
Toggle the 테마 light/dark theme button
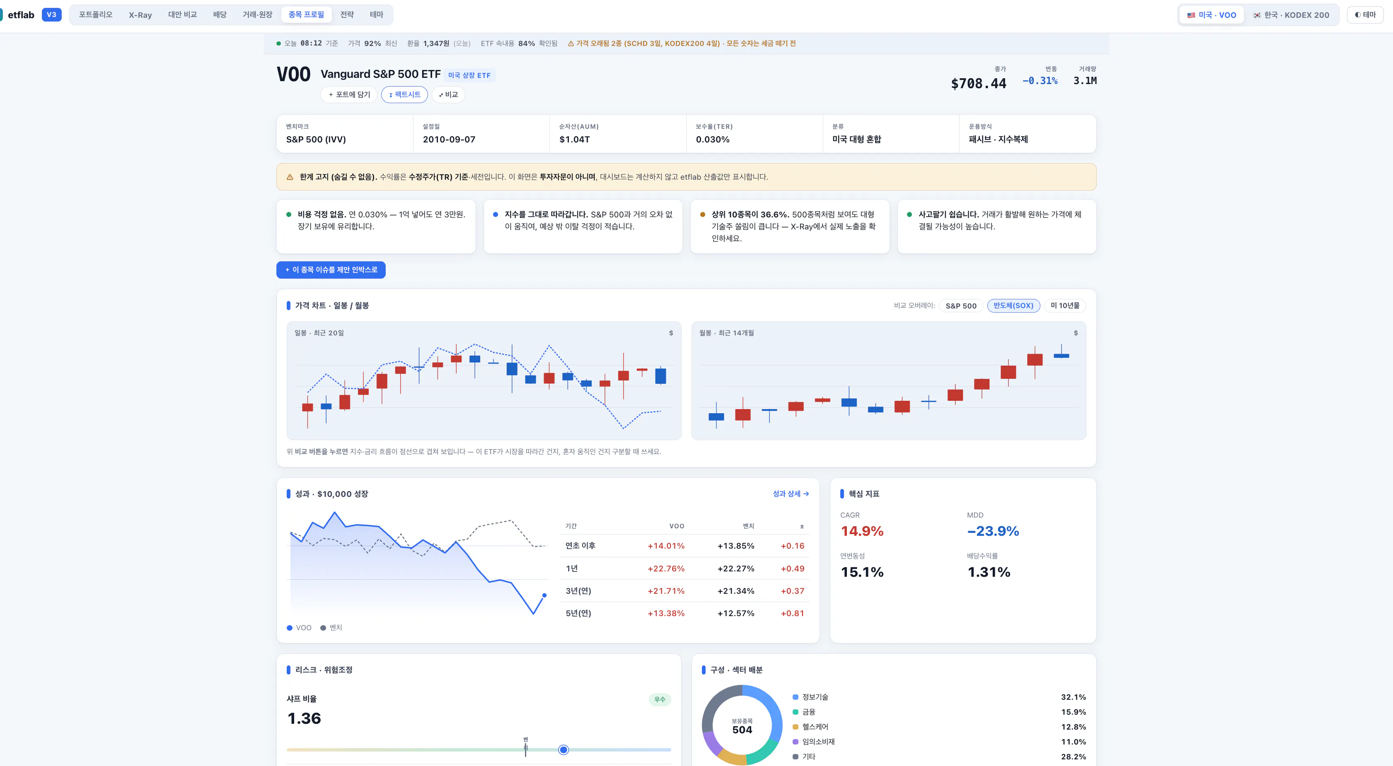(x=1365, y=14)
